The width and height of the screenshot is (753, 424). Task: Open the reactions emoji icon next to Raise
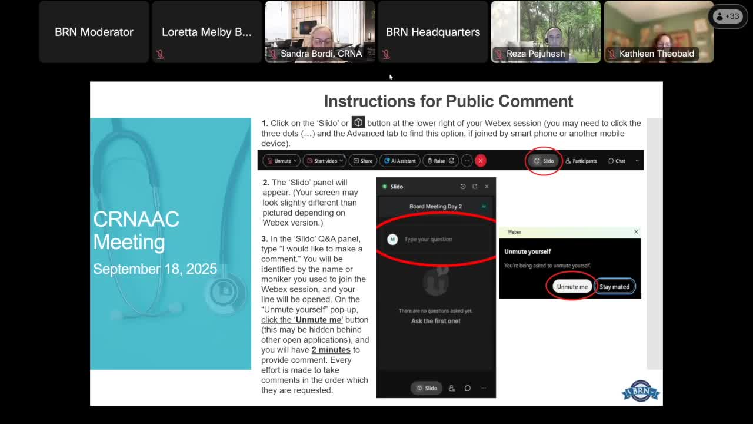pyautogui.click(x=452, y=161)
